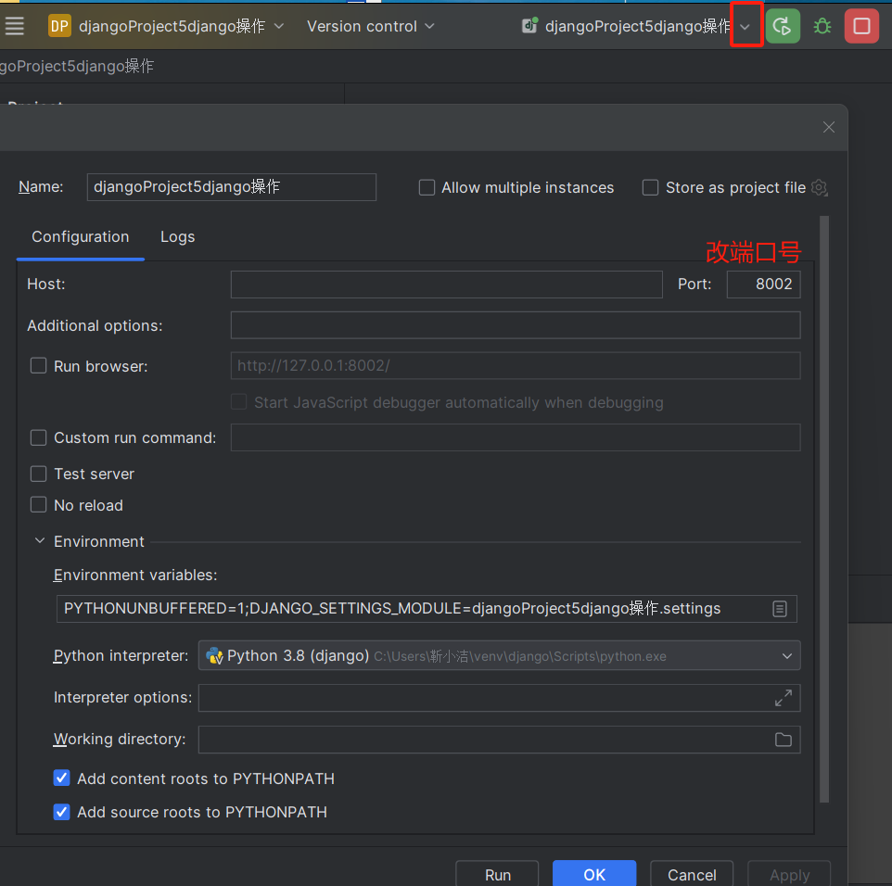Check Store as project file
This screenshot has height=886, width=892.
[650, 187]
